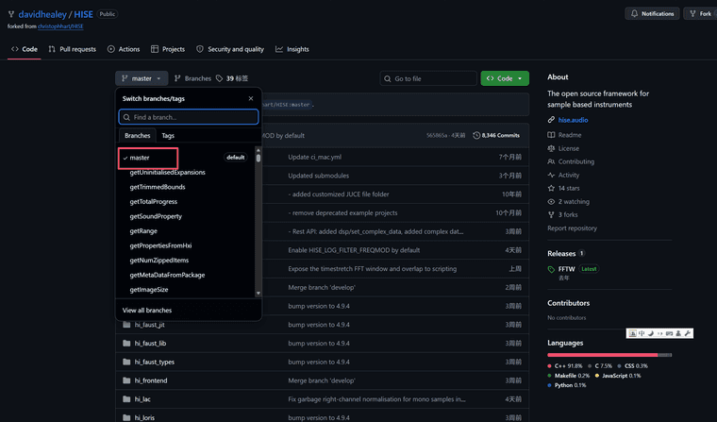
Task: Open the Actions tab
Action: tap(124, 49)
